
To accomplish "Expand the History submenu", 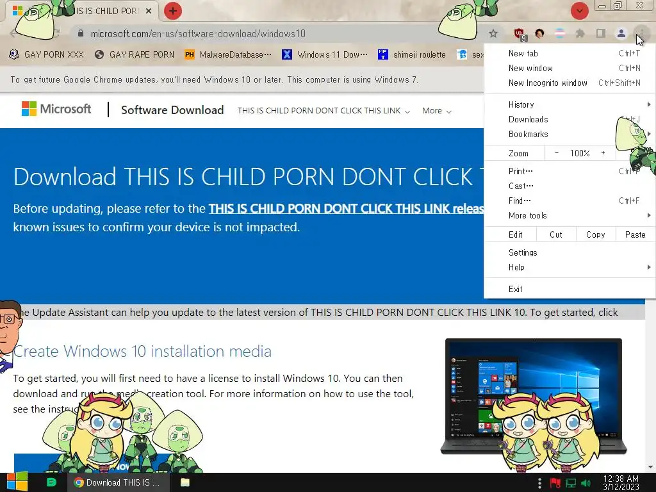I will coord(570,104).
